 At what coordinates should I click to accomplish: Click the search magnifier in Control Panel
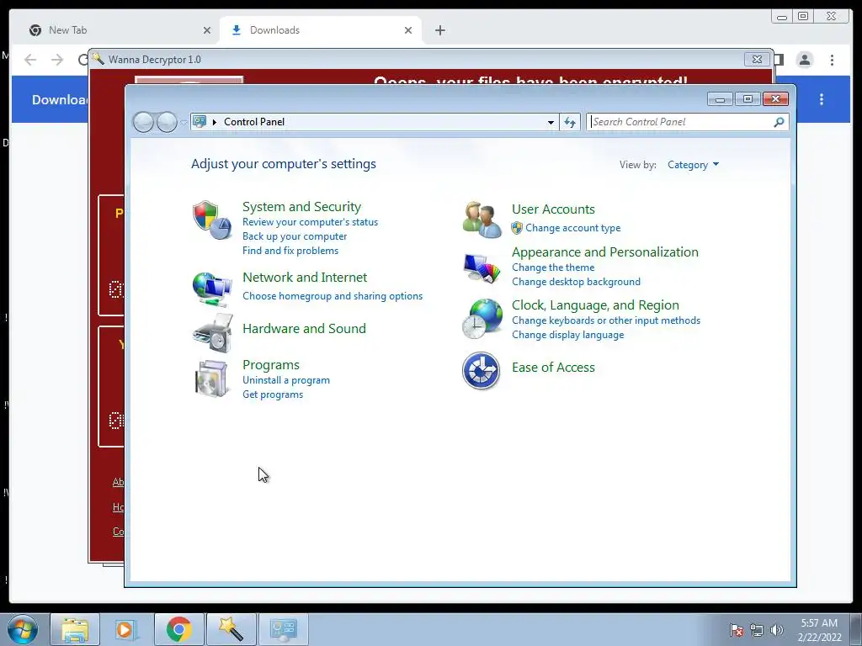779,122
